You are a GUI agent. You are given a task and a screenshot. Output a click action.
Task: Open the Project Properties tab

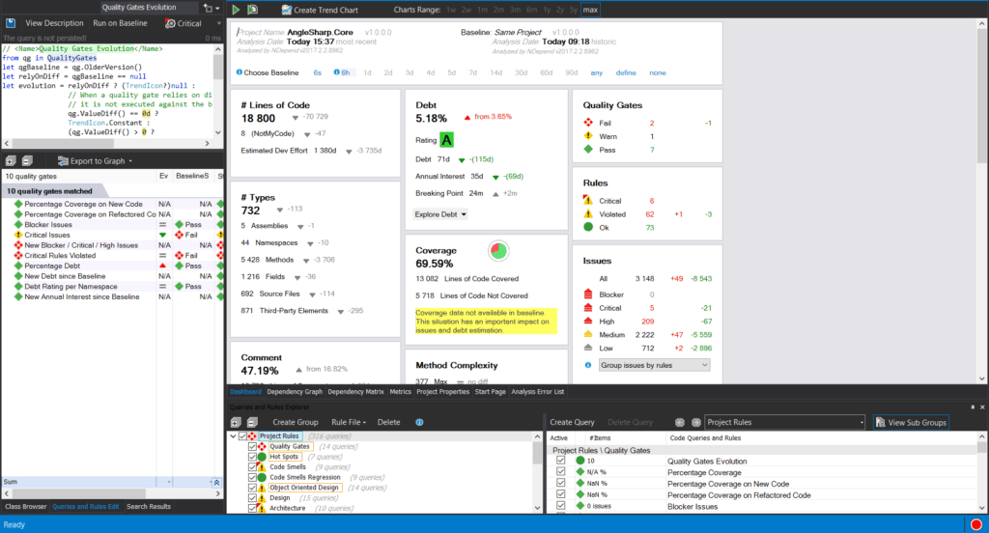tap(442, 392)
